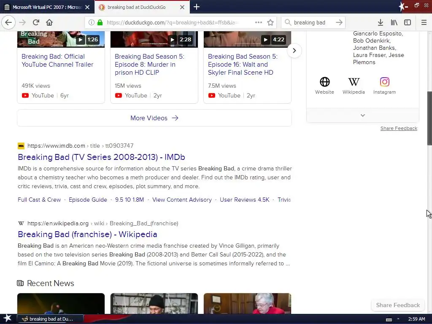Image resolution: width=432 pixels, height=324 pixels.
Task: Show site information icon in address bar
Action: 92,22
